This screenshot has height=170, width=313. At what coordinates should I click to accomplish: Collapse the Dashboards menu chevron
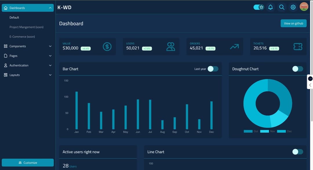click(x=50, y=8)
